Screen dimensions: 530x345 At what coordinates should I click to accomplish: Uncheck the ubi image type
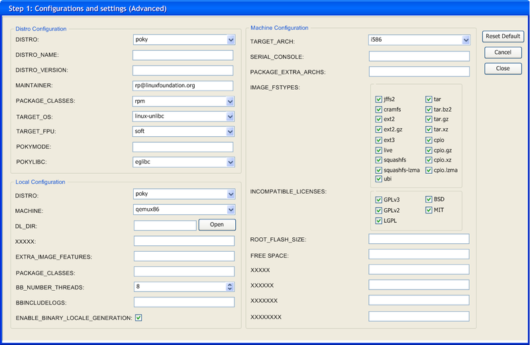pyautogui.click(x=378, y=179)
